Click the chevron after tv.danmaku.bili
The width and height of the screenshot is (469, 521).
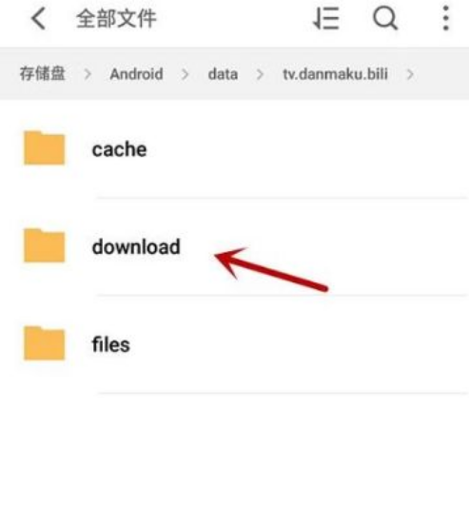click(410, 74)
